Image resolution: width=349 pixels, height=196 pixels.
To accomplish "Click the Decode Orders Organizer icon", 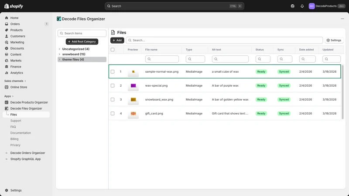I will (x=7, y=153).
